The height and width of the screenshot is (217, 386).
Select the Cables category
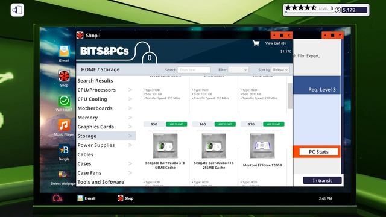(86, 154)
